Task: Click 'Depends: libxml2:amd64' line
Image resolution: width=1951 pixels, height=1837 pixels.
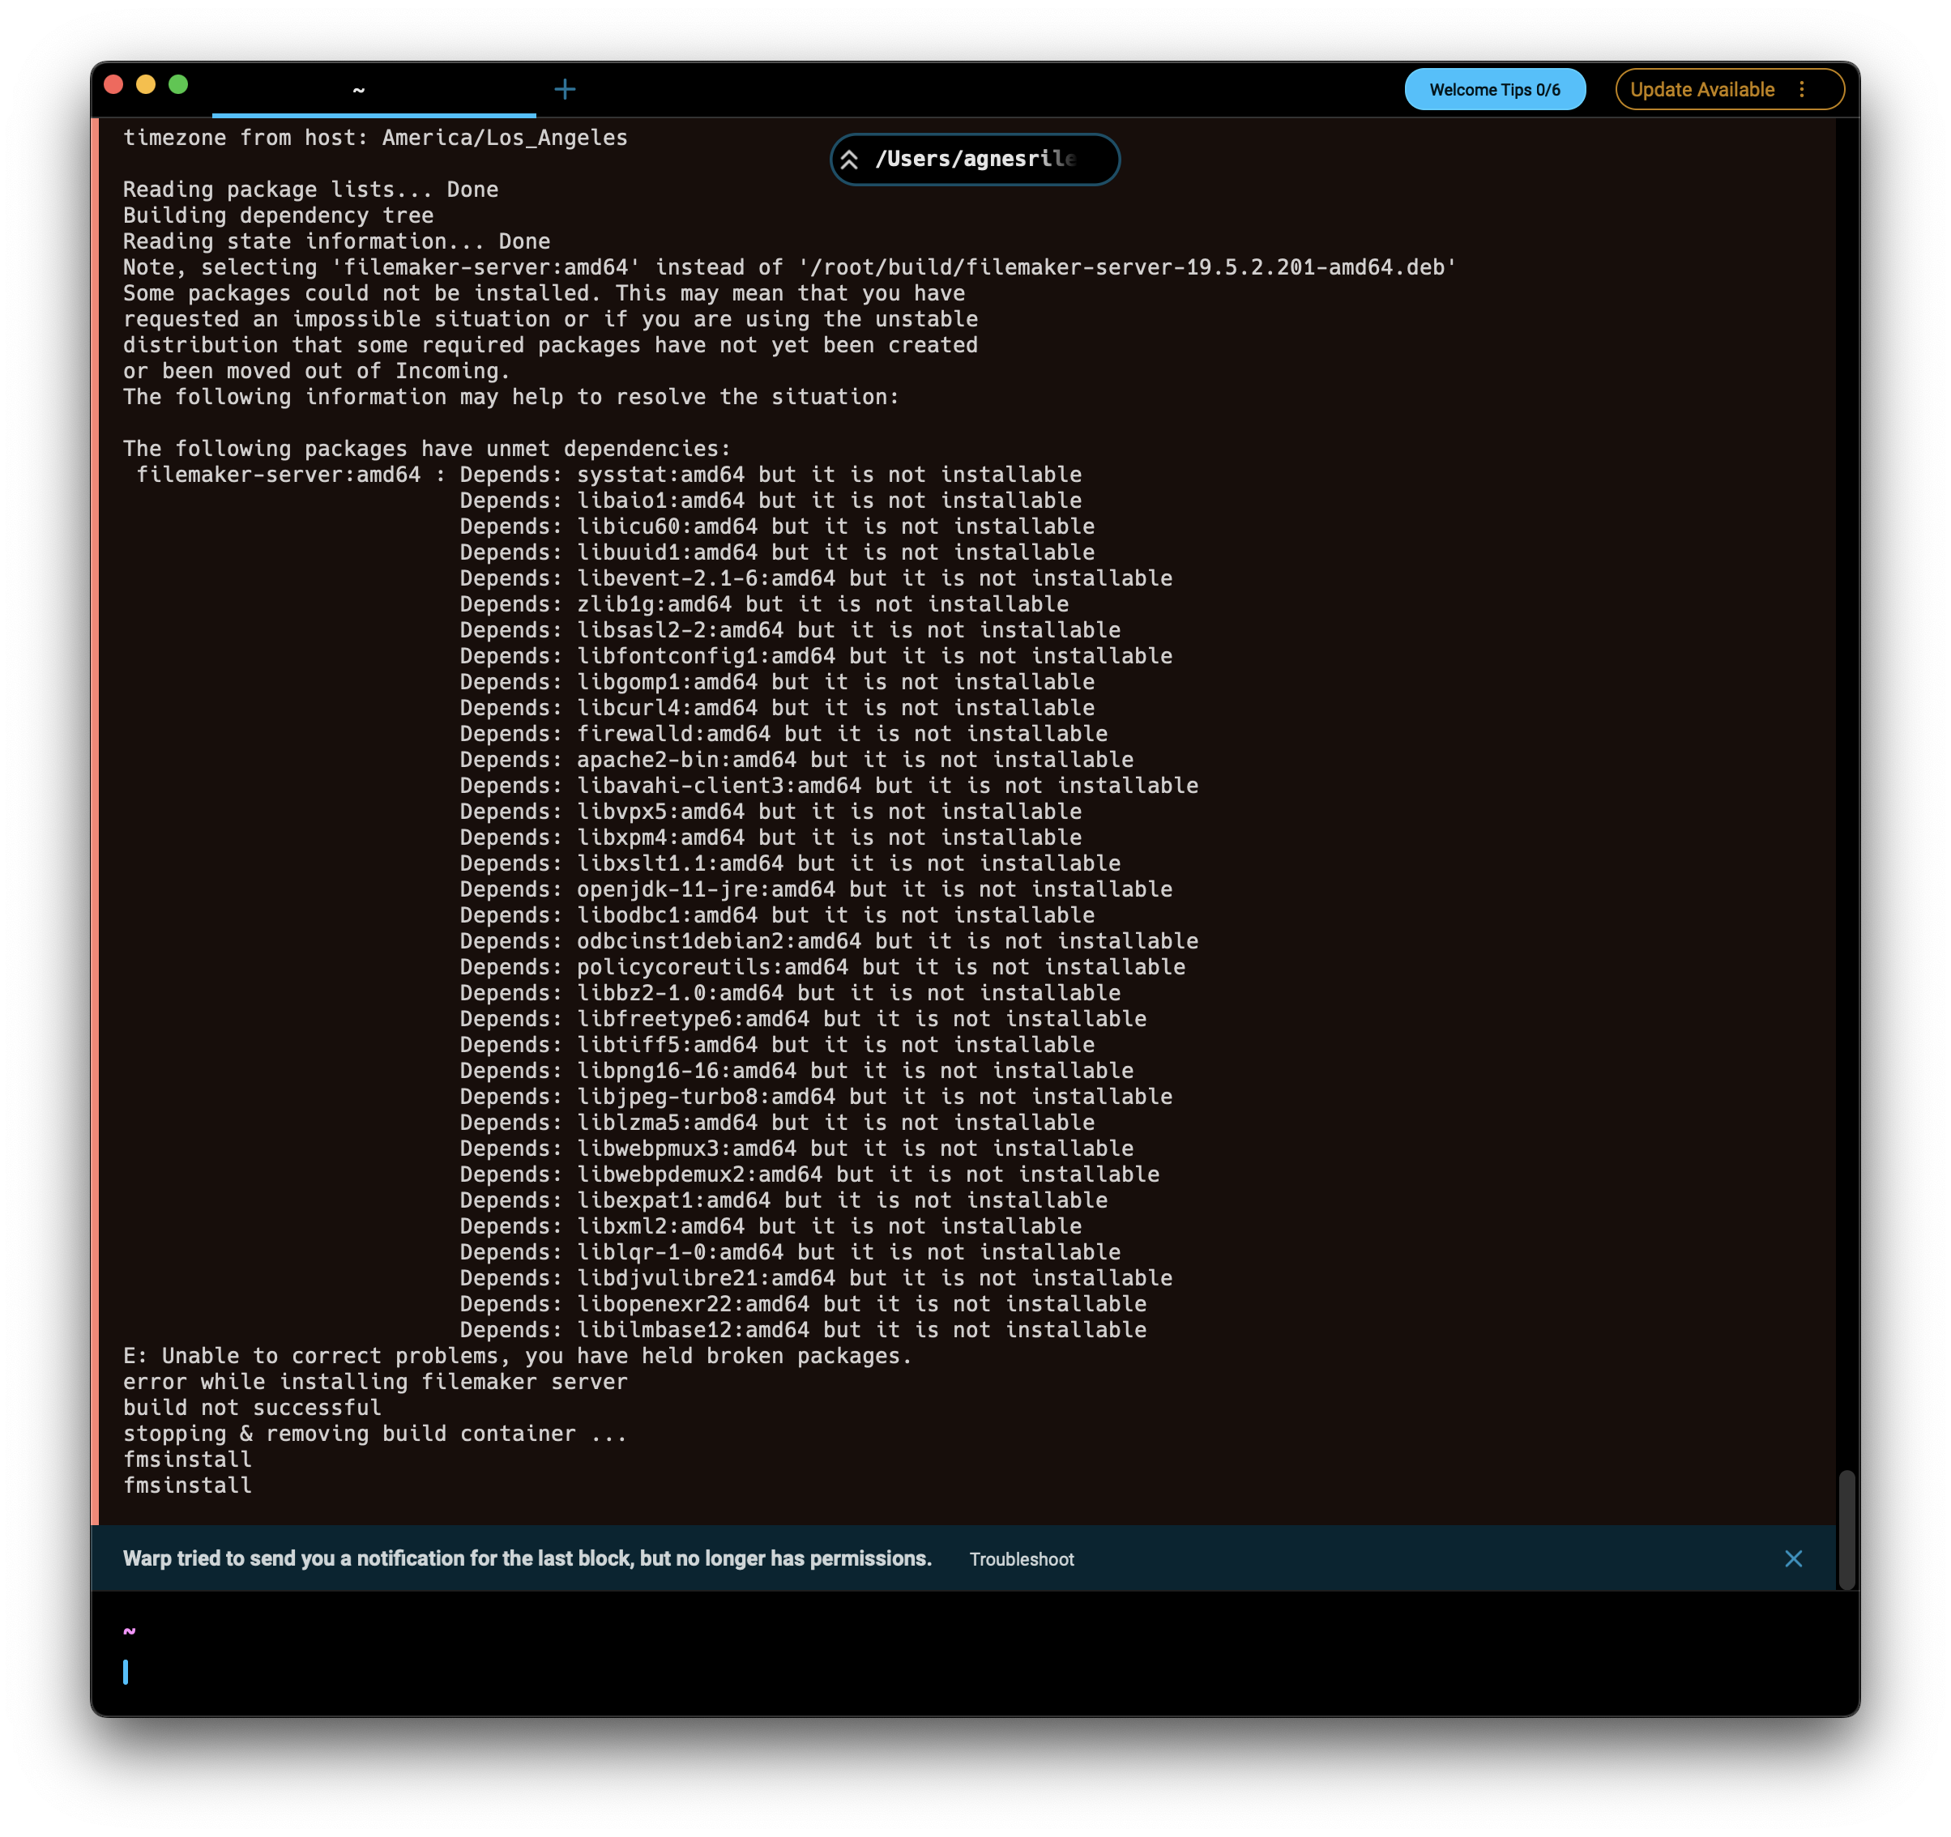Action: tap(771, 1225)
